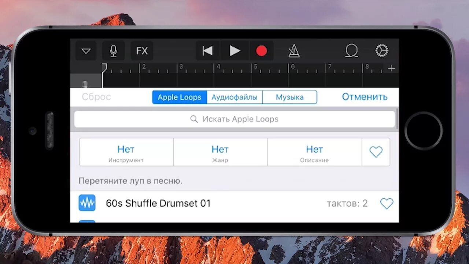469x264 pixels.
Task: Switch to the Аудиофайлы tab
Action: tap(234, 97)
